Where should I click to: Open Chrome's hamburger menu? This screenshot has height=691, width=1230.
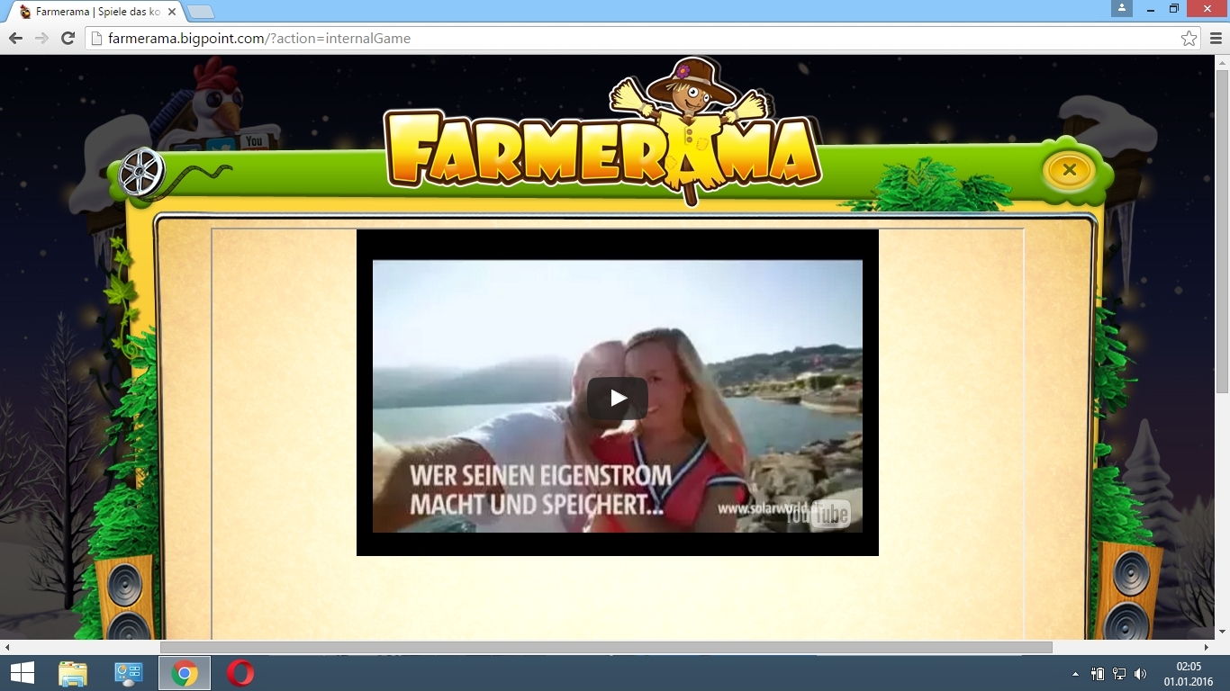click(1216, 39)
